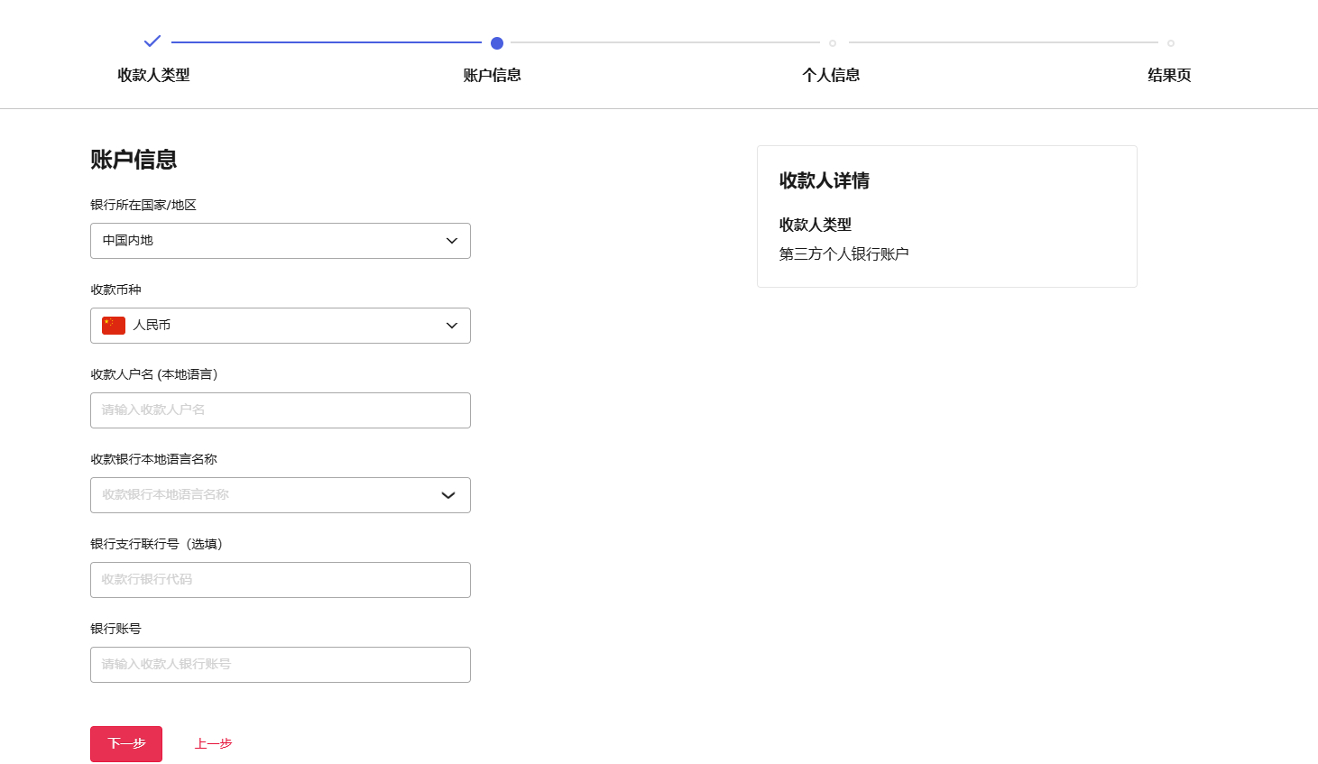
Task: Select the 个人信息 step label
Action: point(831,75)
